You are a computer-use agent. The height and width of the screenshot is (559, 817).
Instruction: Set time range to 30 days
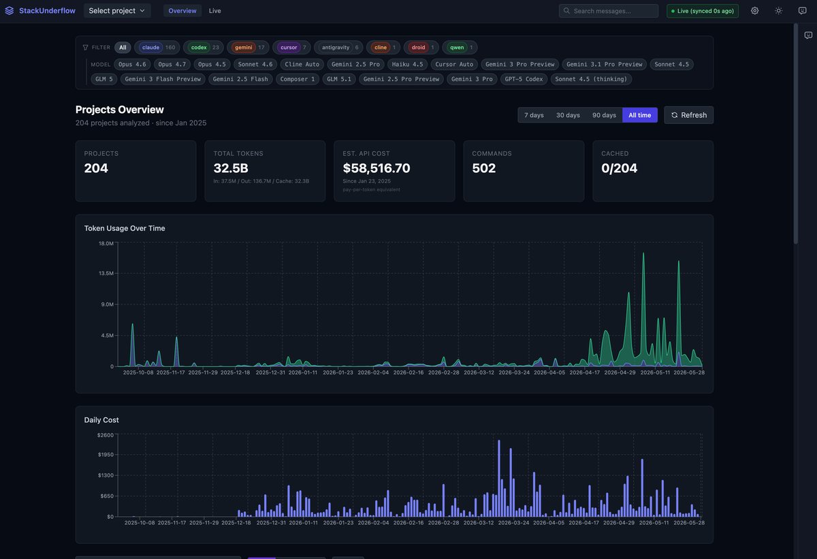568,115
